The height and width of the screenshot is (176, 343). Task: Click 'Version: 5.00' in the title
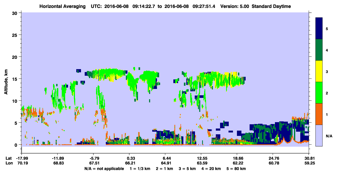point(235,6)
